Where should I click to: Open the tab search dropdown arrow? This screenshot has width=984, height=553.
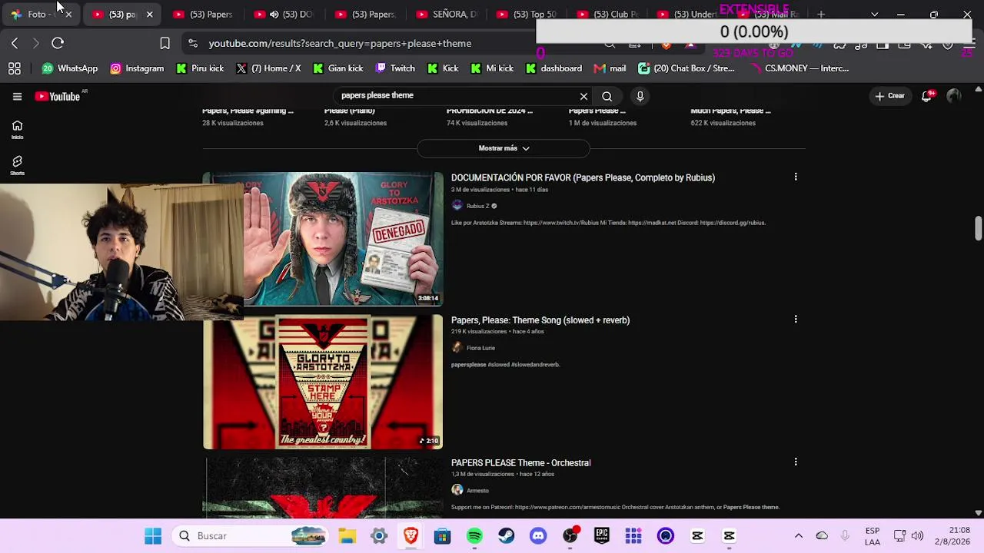[874, 15]
